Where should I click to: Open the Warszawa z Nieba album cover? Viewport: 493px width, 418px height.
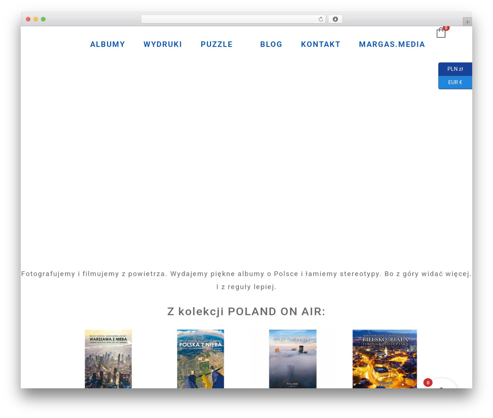[108, 359]
